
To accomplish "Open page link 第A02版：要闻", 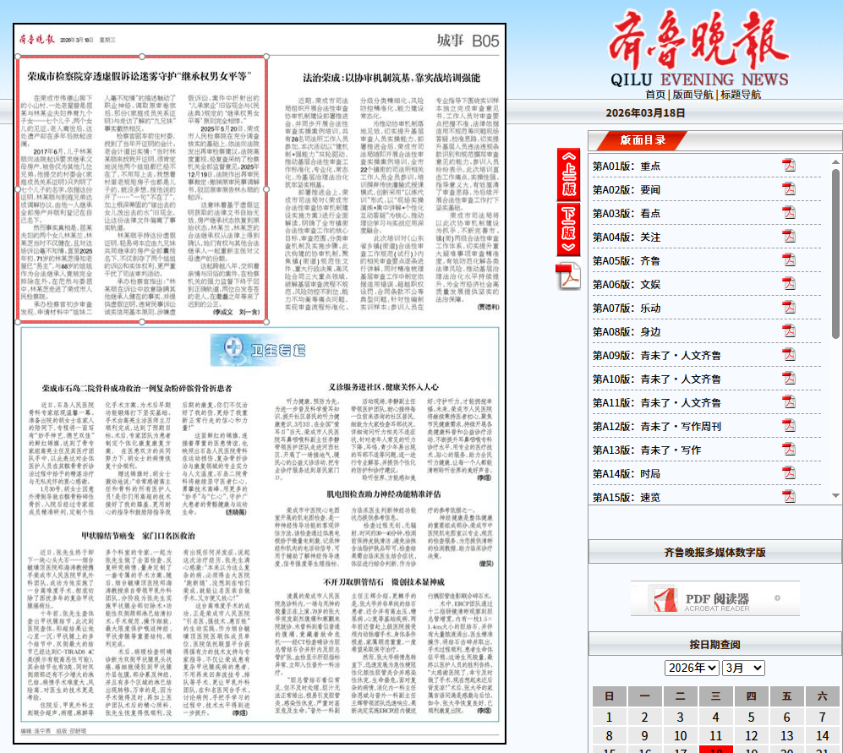I will point(627,190).
